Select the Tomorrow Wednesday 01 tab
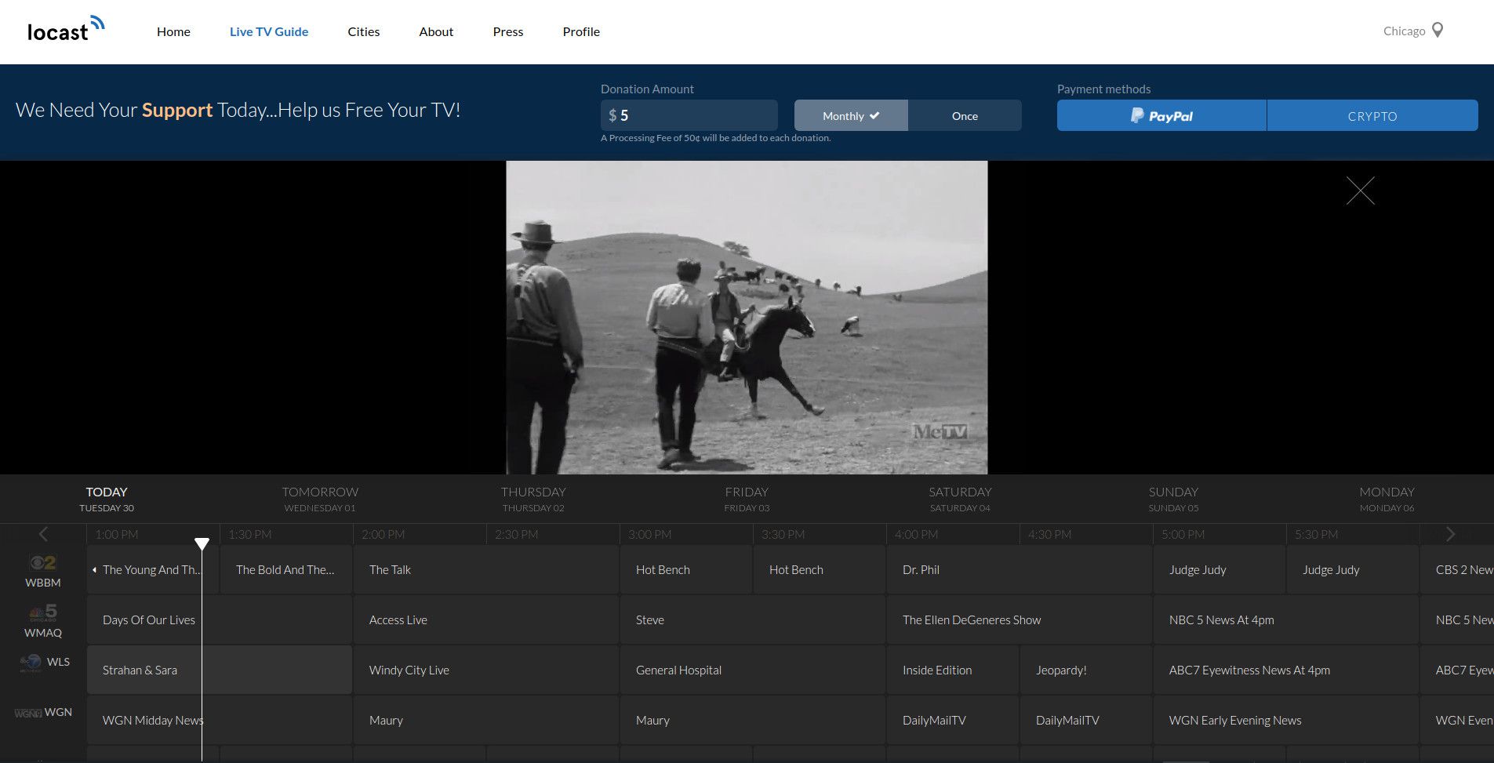The image size is (1494, 763). coord(320,499)
